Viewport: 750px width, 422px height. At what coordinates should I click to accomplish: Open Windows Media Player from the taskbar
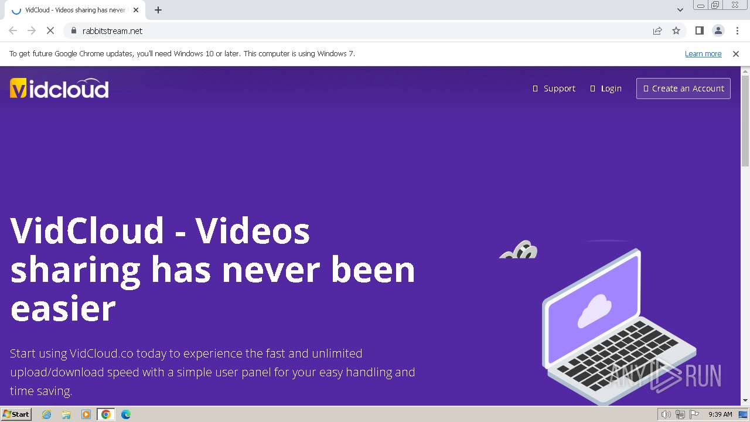click(x=86, y=414)
